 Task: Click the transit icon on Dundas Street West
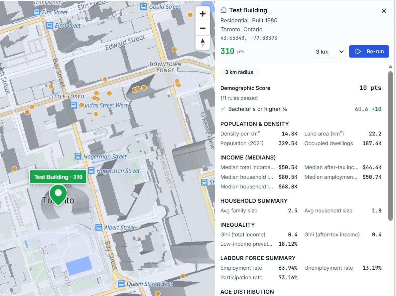[x=73, y=105]
